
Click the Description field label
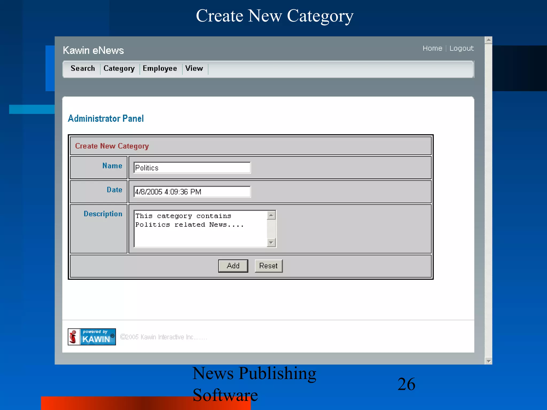(103, 214)
